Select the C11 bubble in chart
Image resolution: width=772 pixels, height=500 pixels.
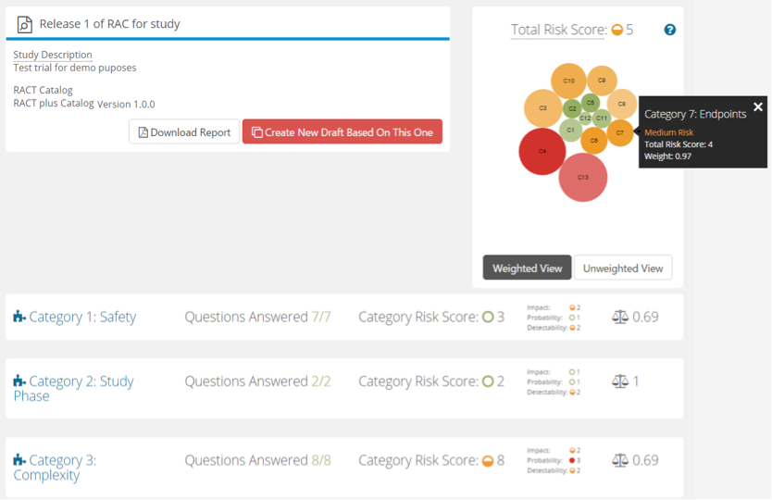(x=602, y=119)
